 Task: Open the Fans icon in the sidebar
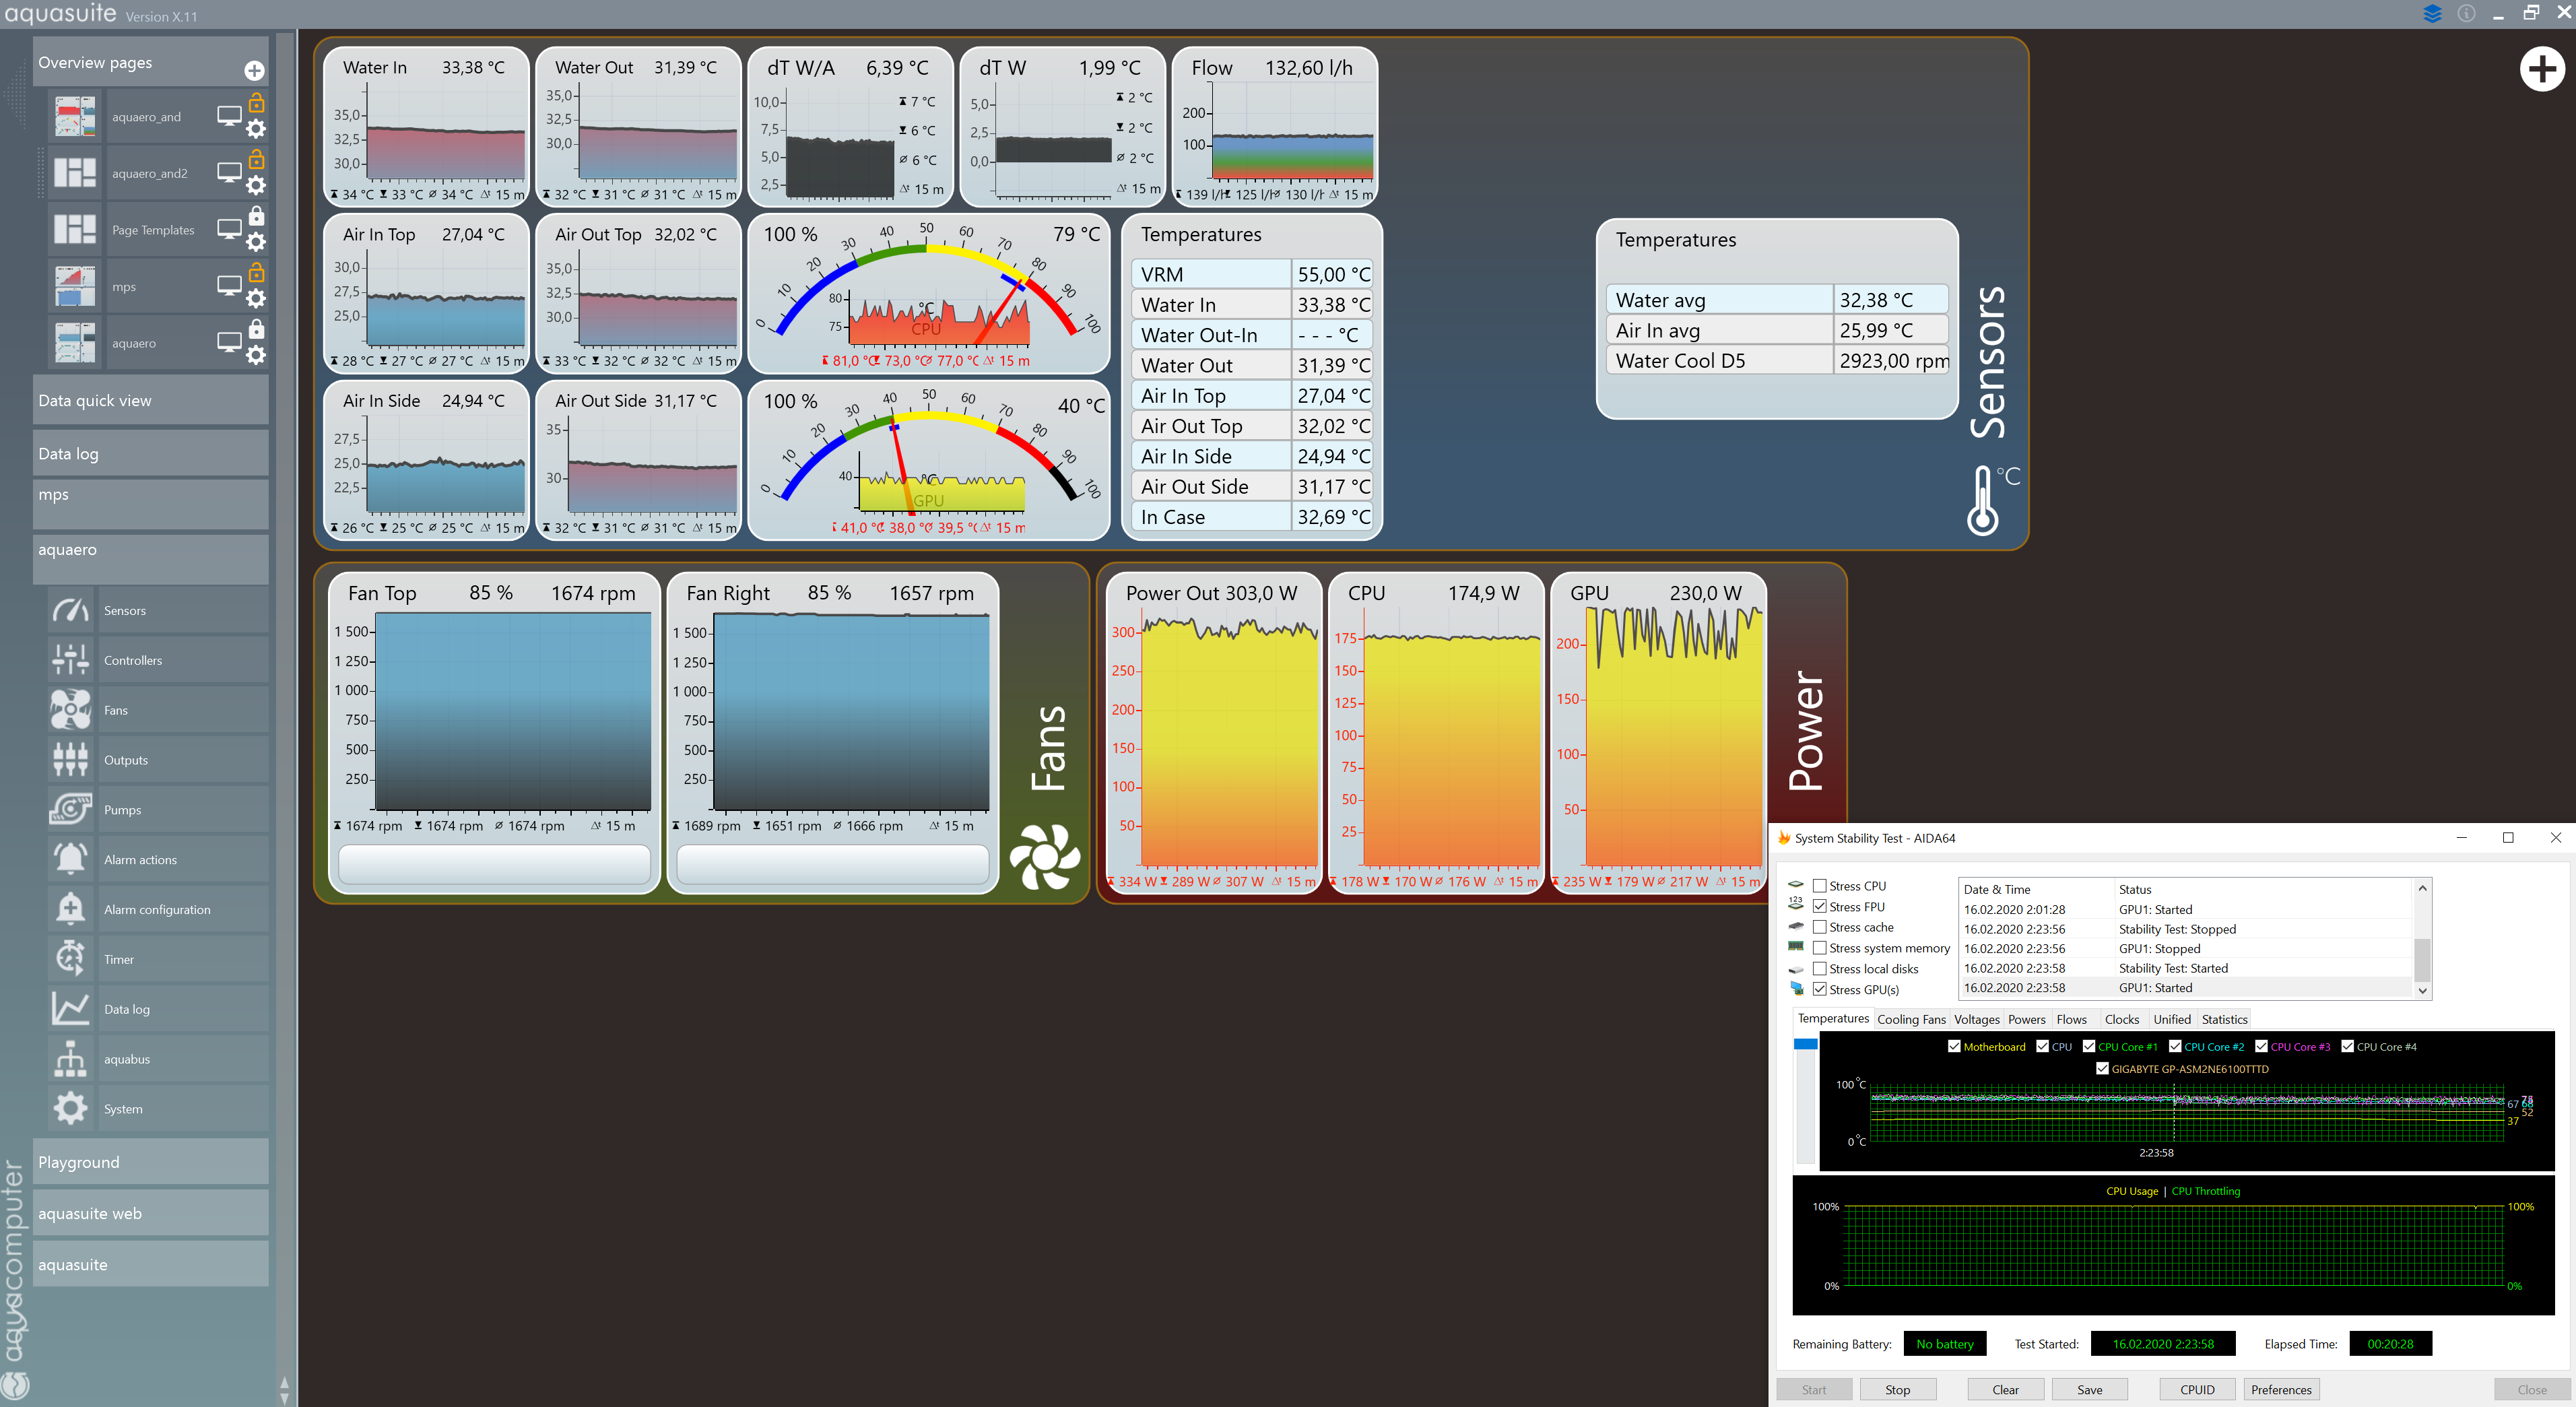click(x=70, y=710)
